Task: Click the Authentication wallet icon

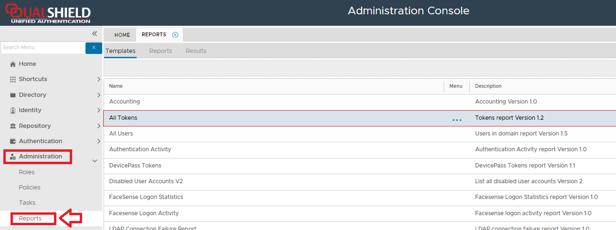Action: 13,141
